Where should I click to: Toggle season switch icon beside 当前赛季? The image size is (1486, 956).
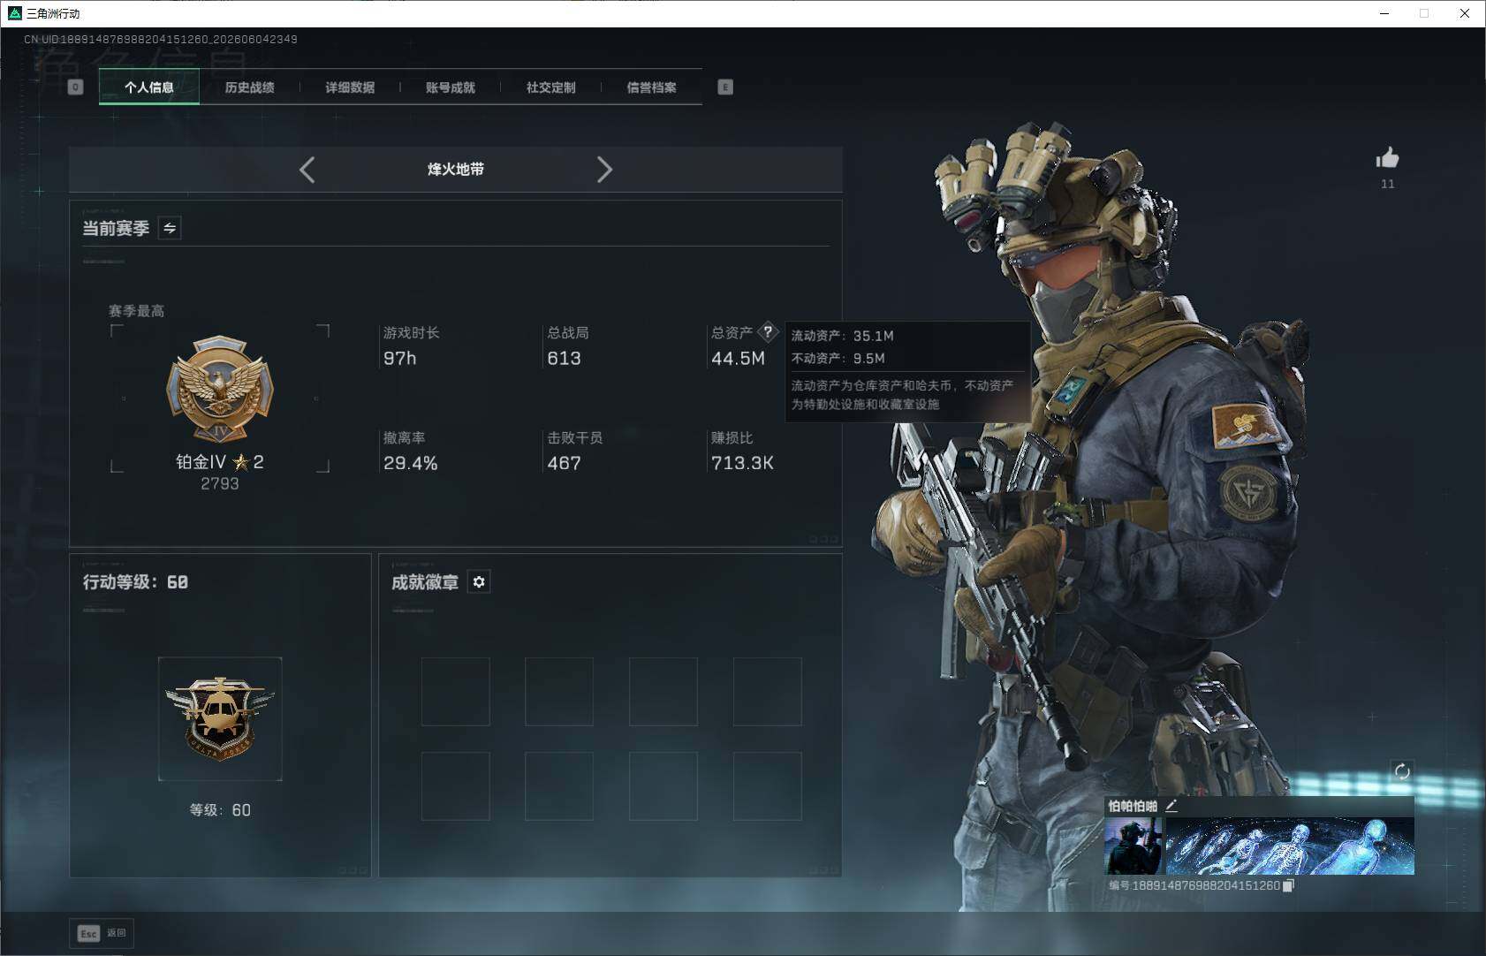pos(170,228)
